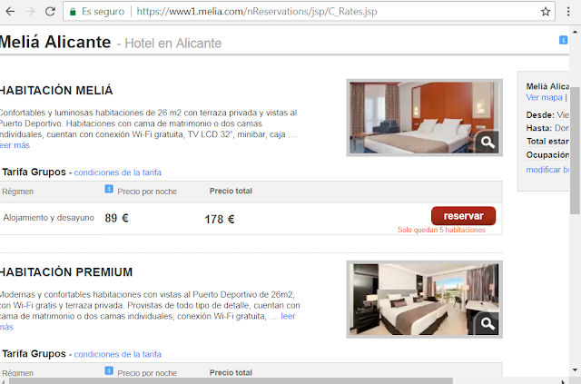Viewport: 581px width, 384px height.
Task: Open condiciones de la tarifa for Premium room
Action: click(x=117, y=354)
